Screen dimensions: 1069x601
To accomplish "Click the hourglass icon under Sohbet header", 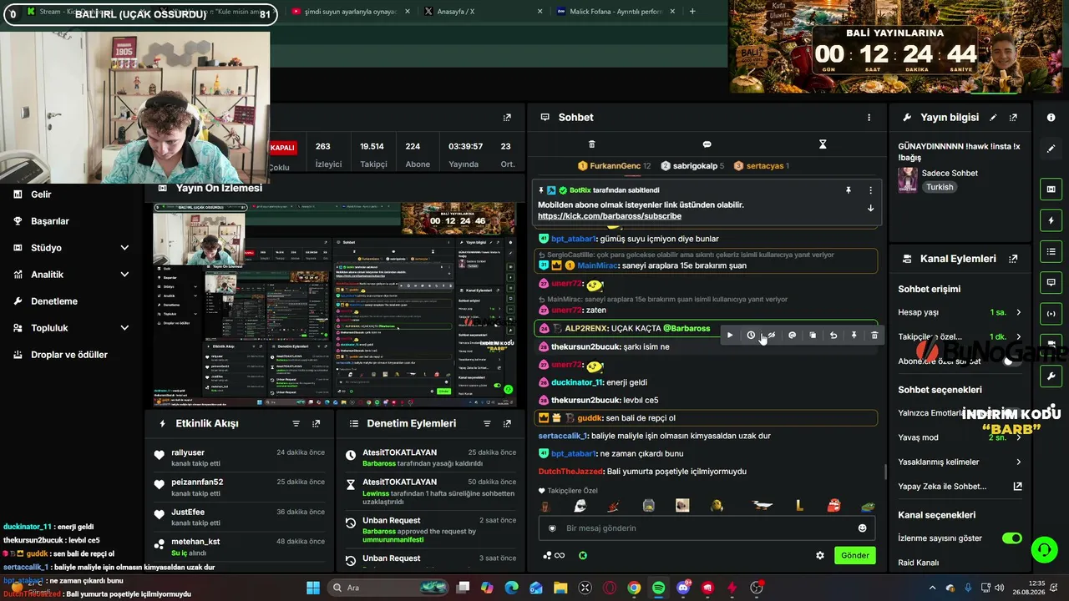I will [822, 144].
